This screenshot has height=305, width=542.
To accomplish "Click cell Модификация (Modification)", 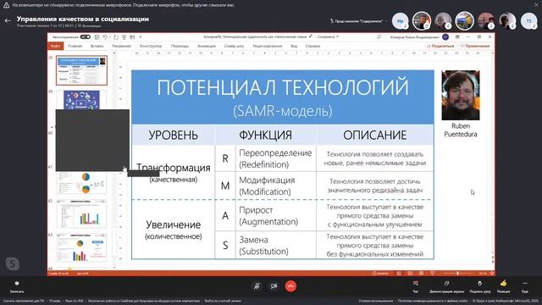I will pos(275,186).
